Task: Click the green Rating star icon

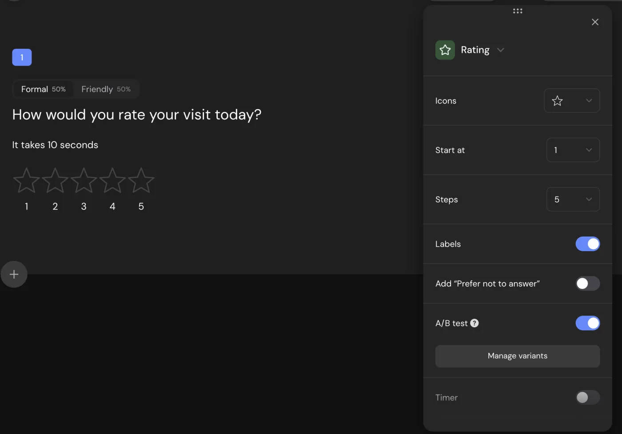Action: (445, 50)
